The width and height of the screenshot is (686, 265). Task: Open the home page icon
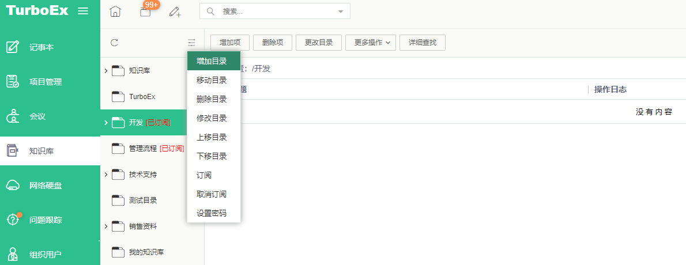point(115,12)
